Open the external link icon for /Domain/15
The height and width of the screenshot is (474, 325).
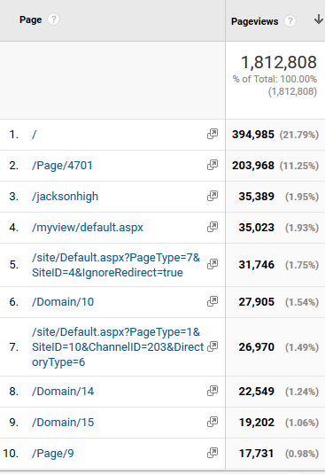point(213,422)
